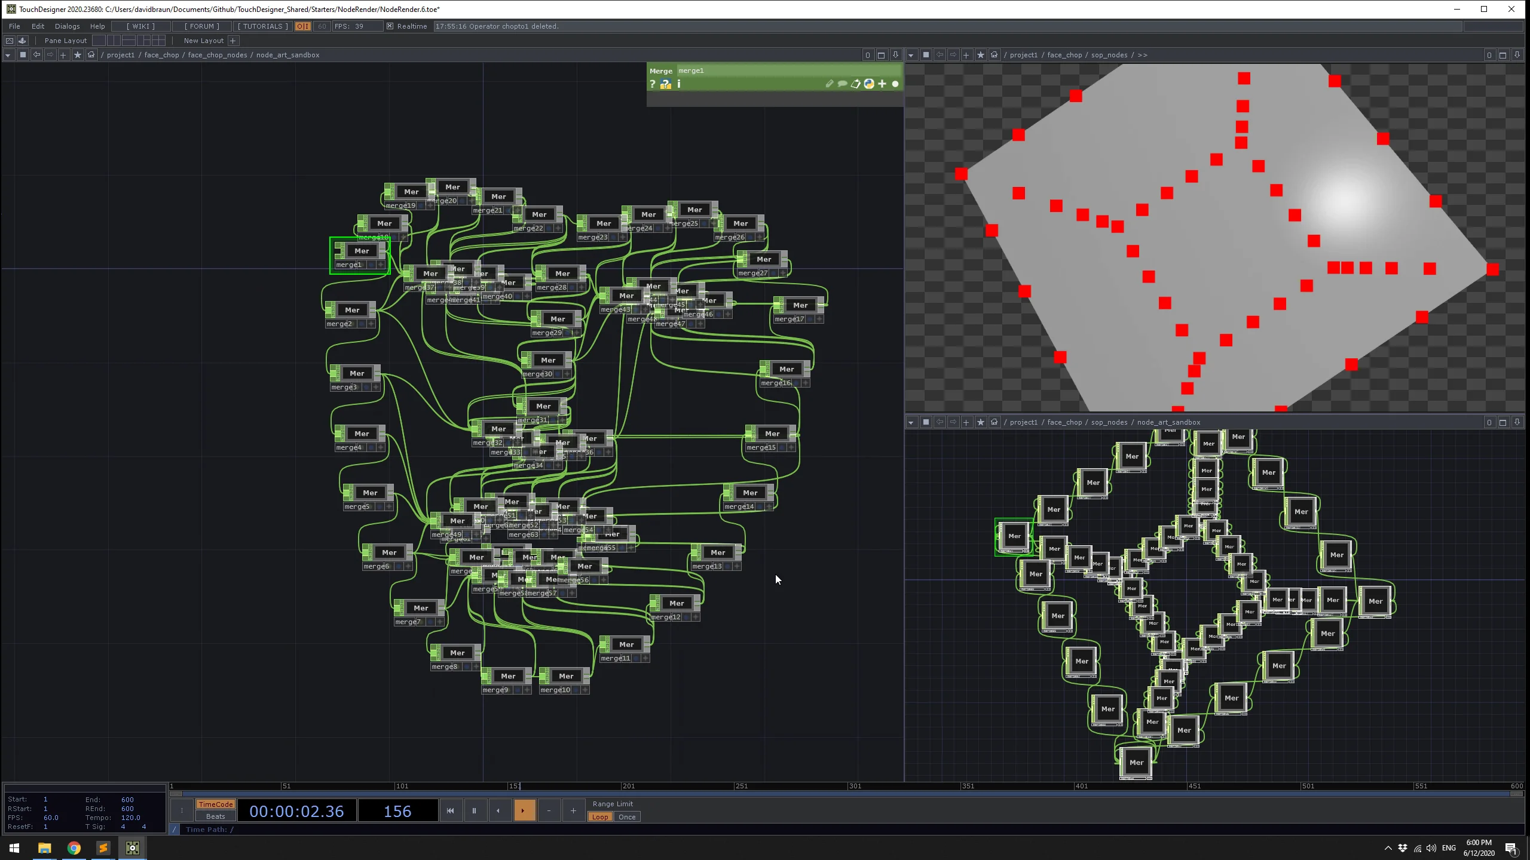The image size is (1530, 860).
Task: Click the pencil edit icon on merge1 header
Action: pos(830,85)
